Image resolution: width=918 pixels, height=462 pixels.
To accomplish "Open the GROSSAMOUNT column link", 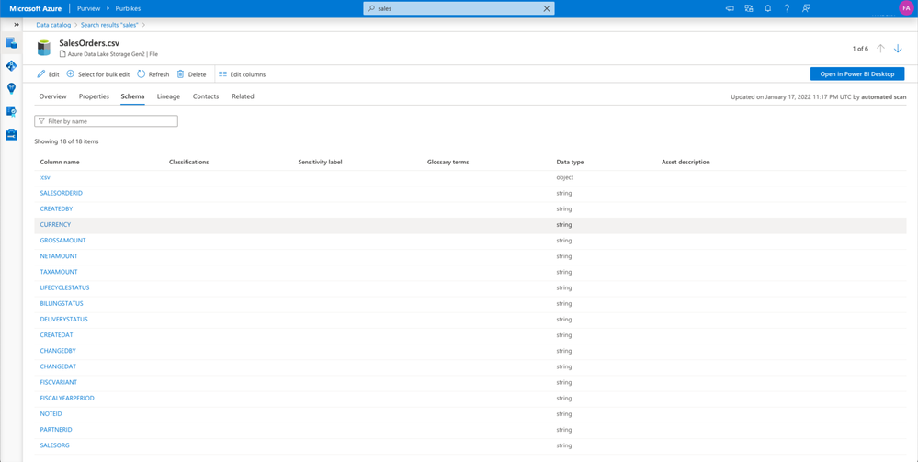I will pyautogui.click(x=62, y=241).
